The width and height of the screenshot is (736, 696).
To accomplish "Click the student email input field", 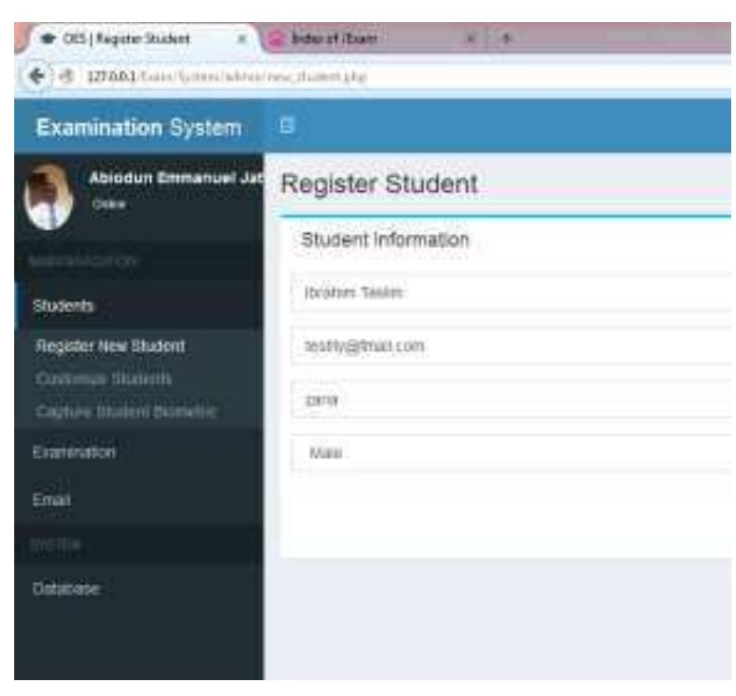I will click(511, 346).
